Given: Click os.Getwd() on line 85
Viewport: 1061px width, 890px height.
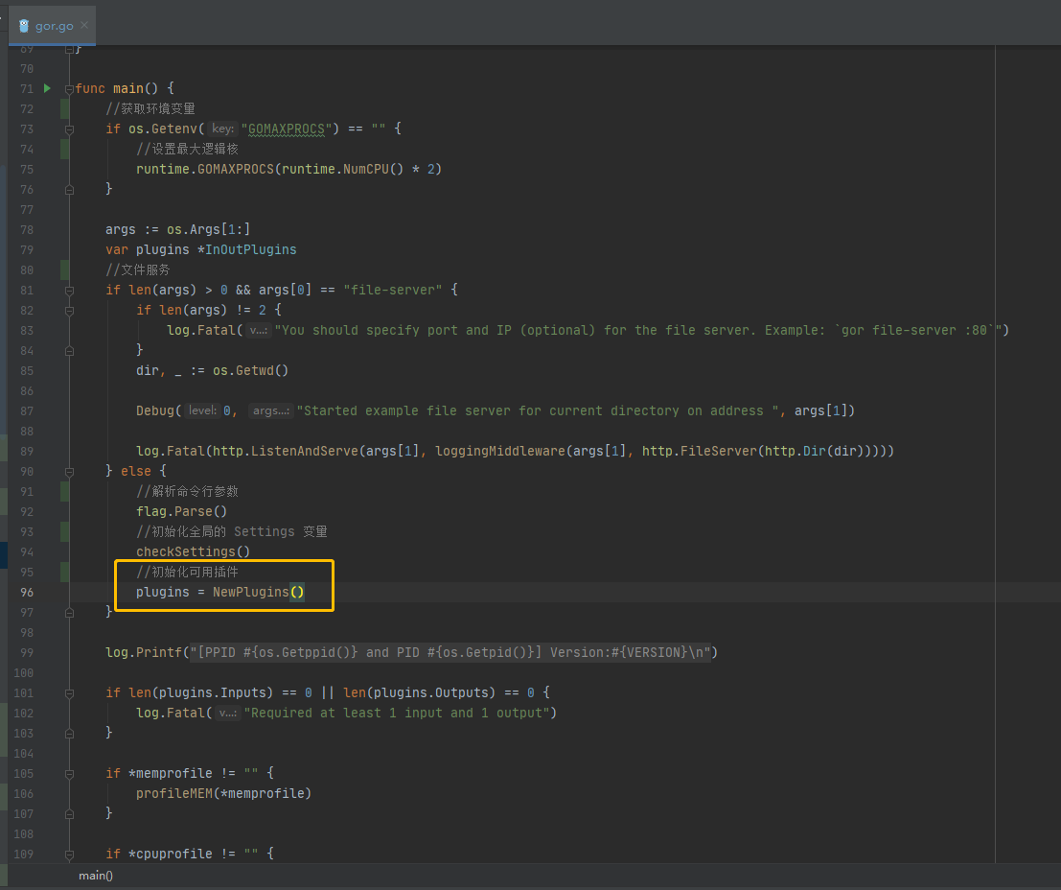Looking at the screenshot, I should coord(250,370).
